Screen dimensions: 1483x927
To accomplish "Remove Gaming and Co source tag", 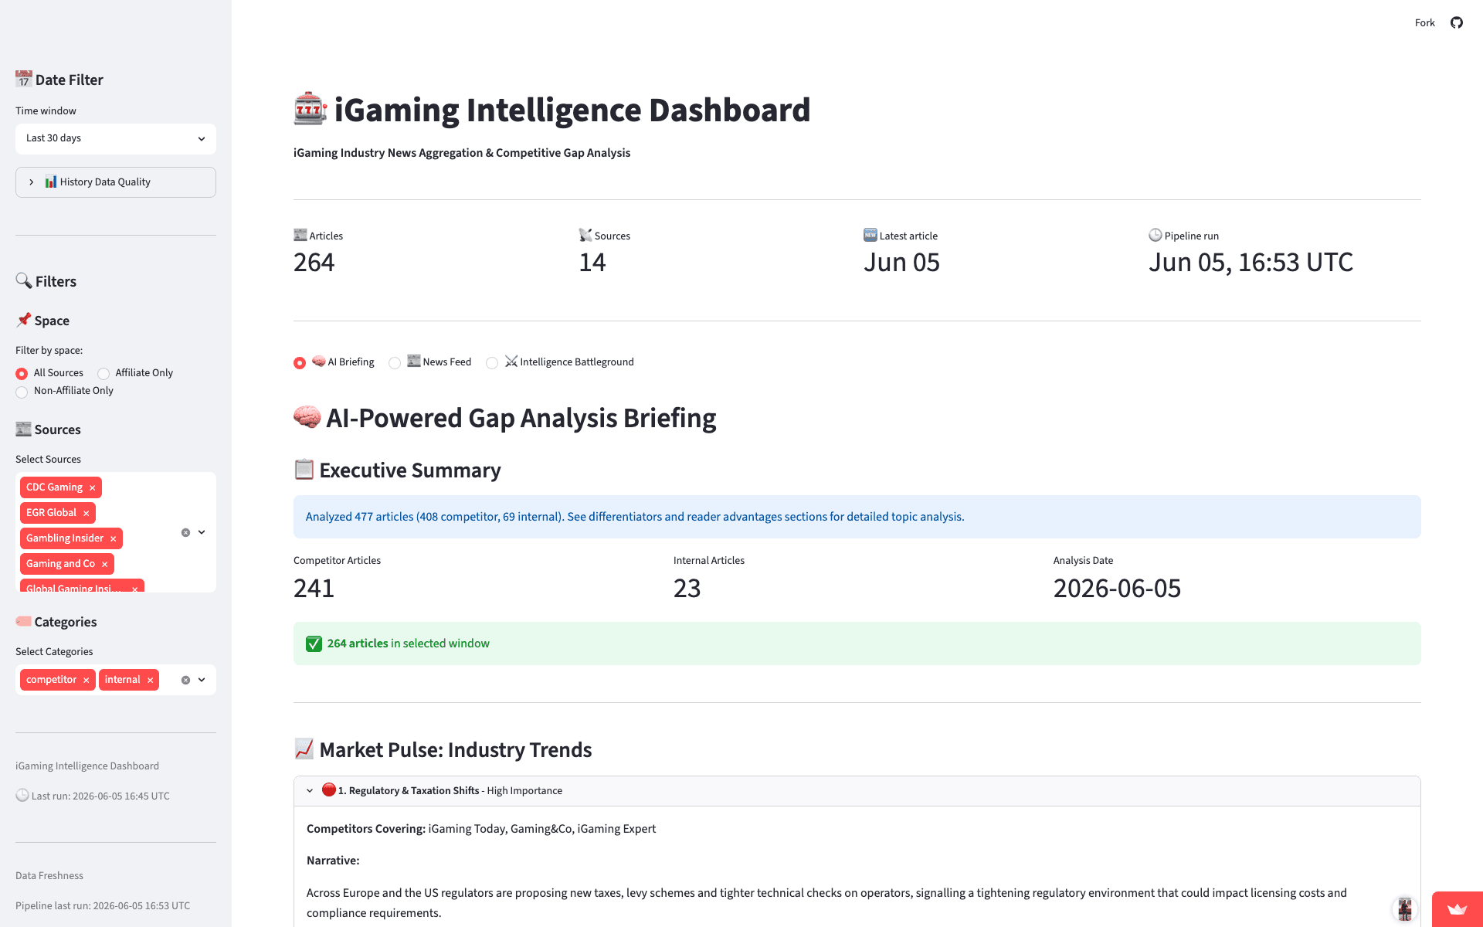I will pos(104,564).
